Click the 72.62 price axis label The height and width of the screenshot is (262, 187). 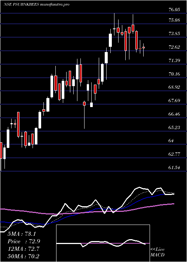174,47
